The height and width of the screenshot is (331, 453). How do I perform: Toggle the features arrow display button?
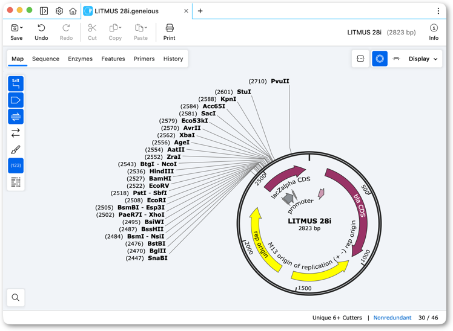[16, 100]
